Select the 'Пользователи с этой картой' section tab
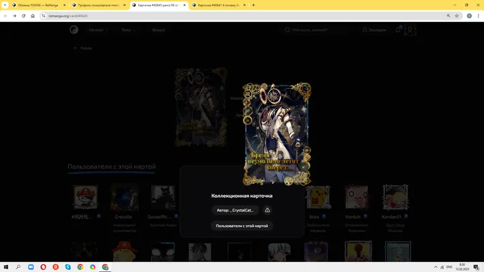 click(112, 167)
